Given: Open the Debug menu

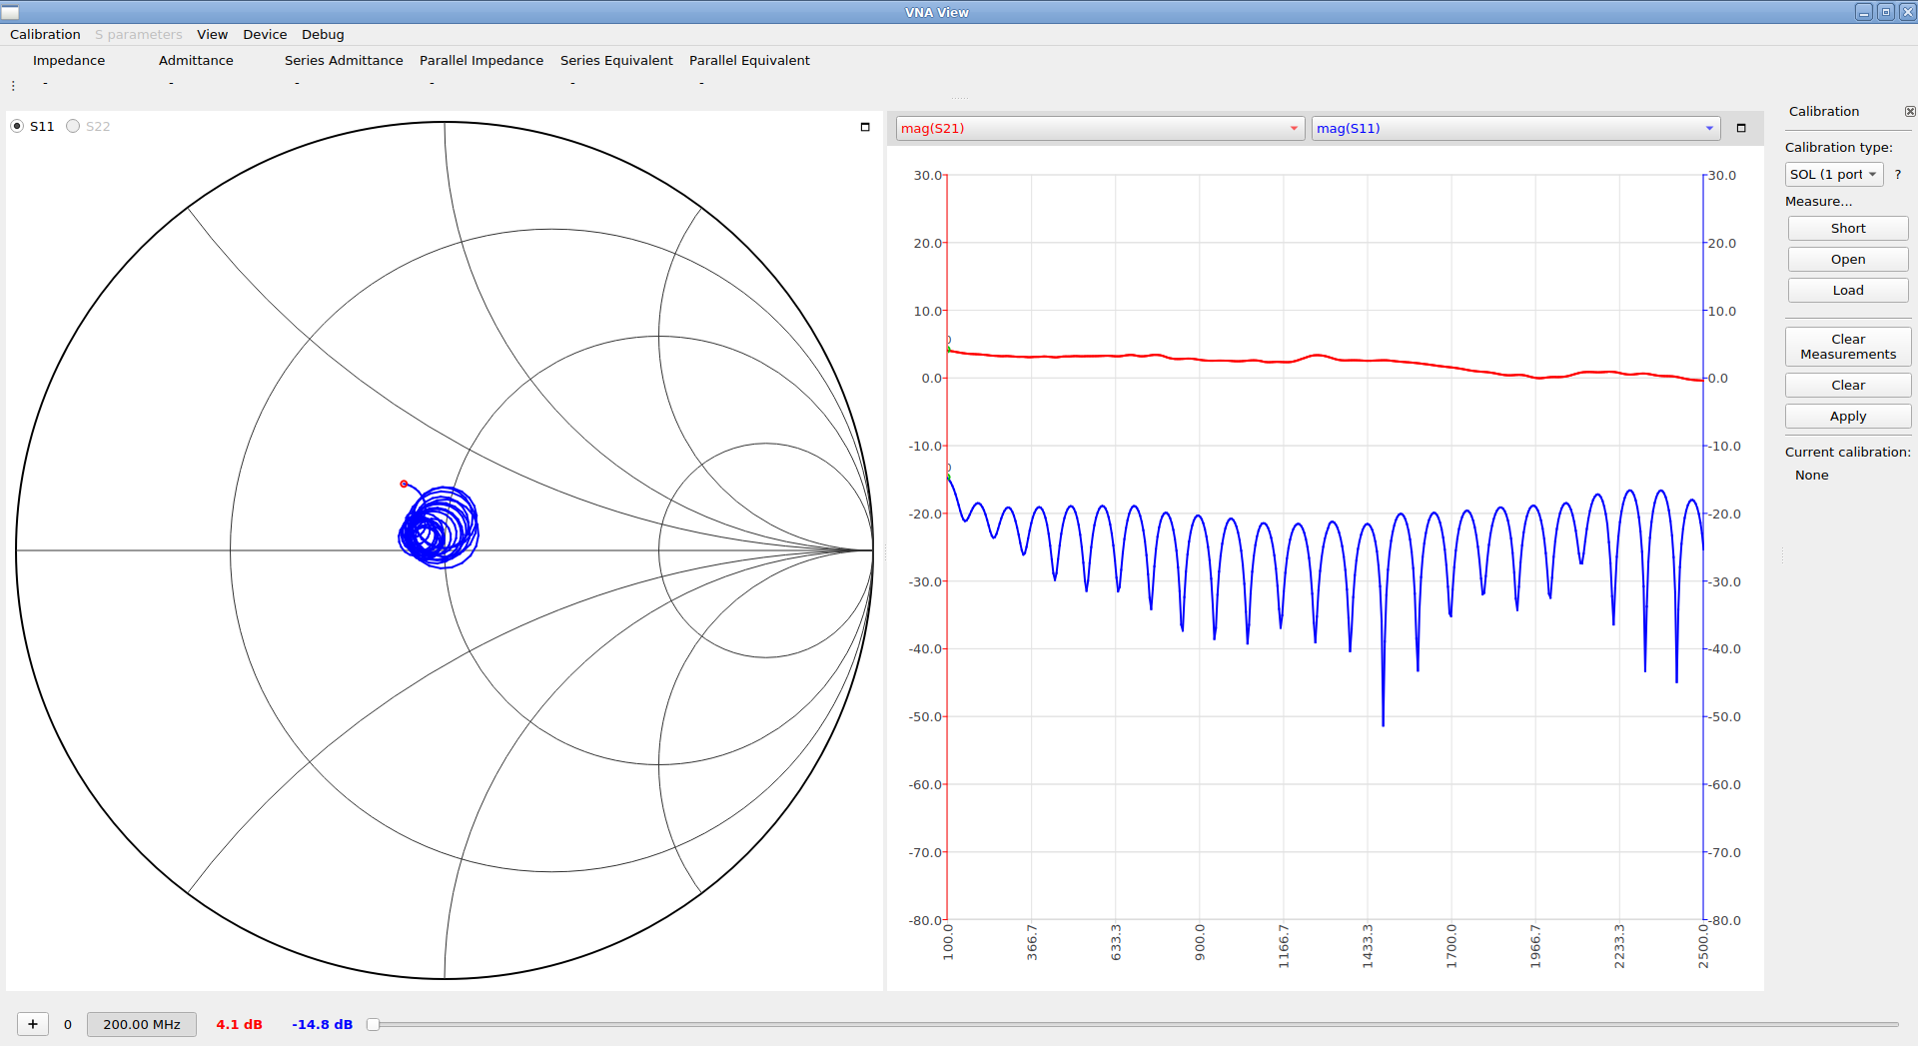Looking at the screenshot, I should tap(323, 34).
